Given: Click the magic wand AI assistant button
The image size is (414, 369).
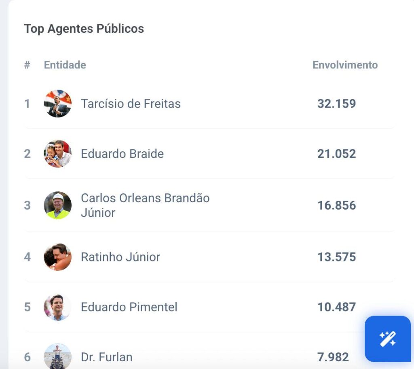Looking at the screenshot, I should tap(387, 339).
